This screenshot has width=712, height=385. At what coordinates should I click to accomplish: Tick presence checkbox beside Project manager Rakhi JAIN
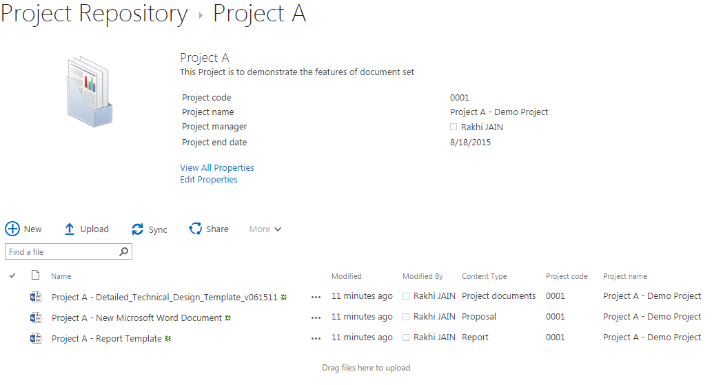tap(454, 127)
